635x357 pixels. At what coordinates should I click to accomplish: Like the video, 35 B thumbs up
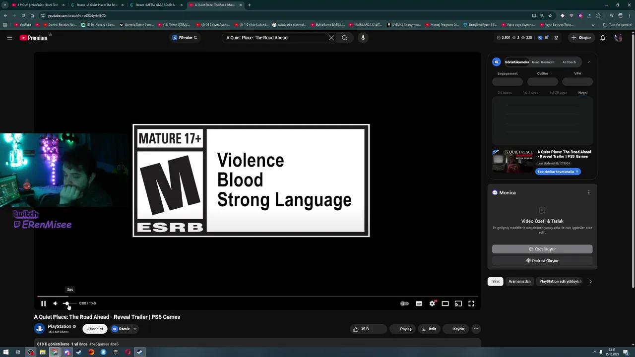pos(361,329)
